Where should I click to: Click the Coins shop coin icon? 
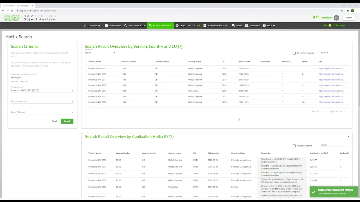tap(330, 26)
